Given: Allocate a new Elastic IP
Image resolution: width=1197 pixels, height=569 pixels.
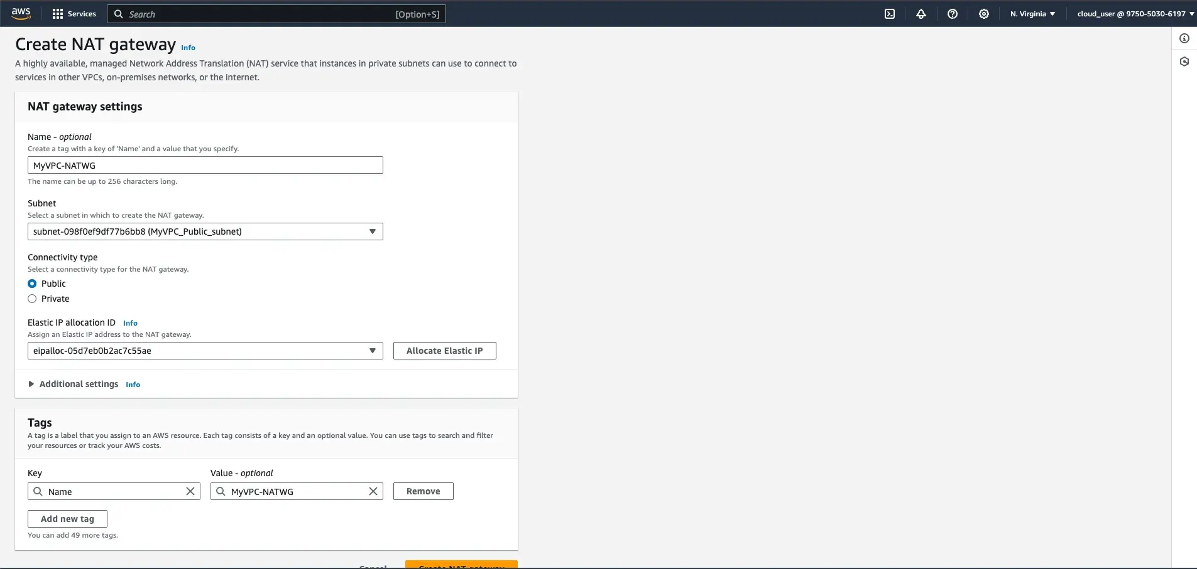Looking at the screenshot, I should coord(444,350).
